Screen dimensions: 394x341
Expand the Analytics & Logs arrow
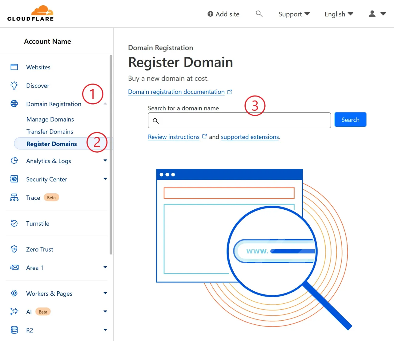(x=105, y=160)
